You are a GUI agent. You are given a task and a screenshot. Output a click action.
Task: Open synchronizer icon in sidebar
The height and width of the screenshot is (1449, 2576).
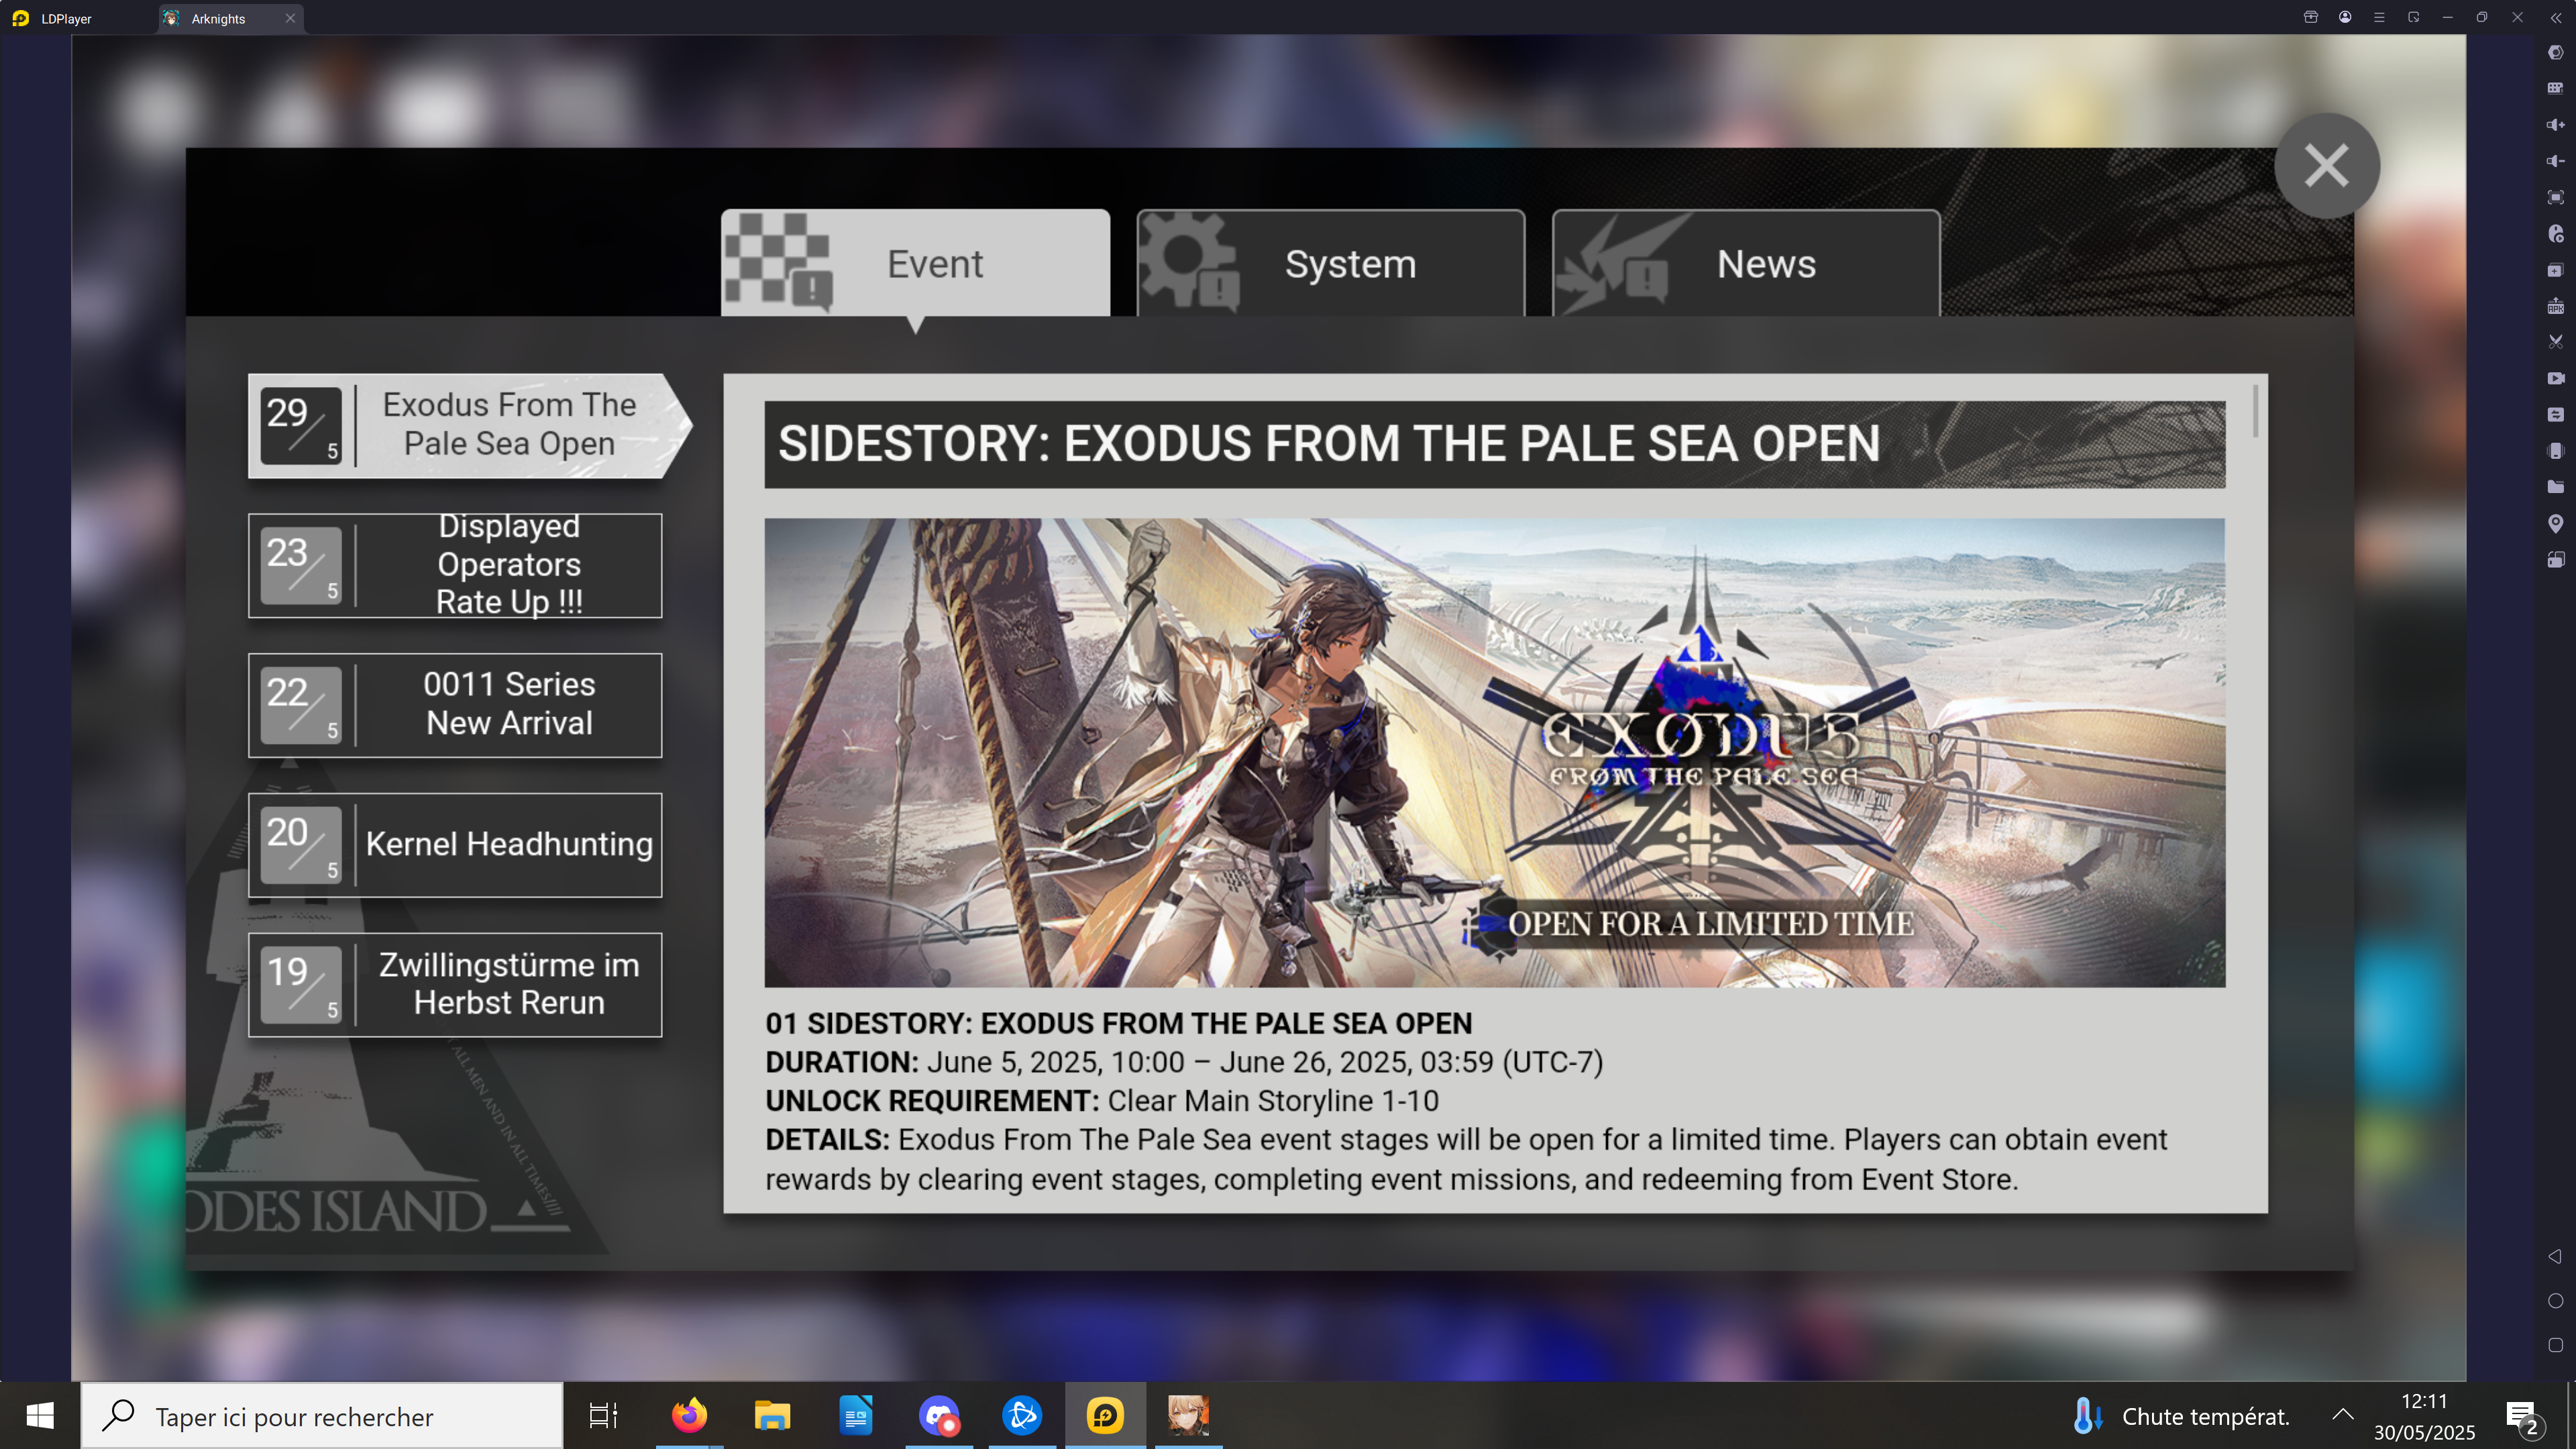(x=2555, y=414)
